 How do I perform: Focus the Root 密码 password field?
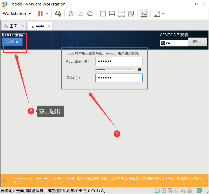click(119, 62)
